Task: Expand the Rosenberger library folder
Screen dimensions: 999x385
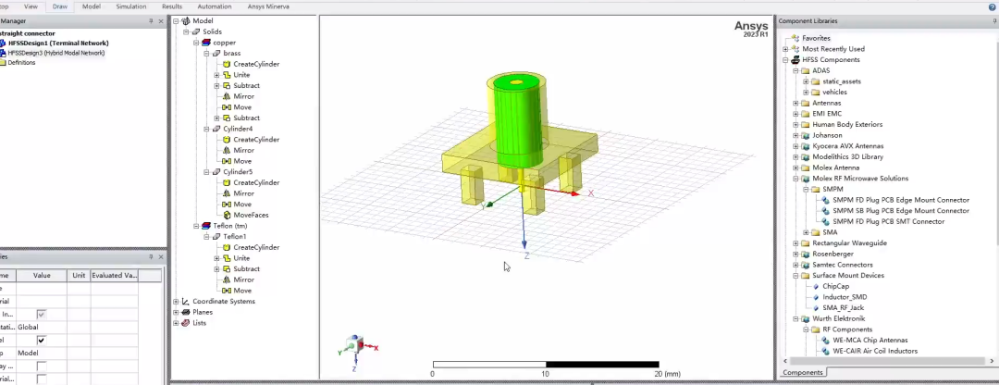Action: tap(795, 255)
